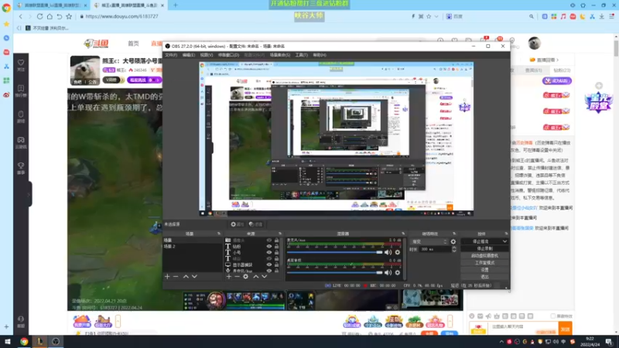Adjust the transition duration stepper

pos(454,249)
